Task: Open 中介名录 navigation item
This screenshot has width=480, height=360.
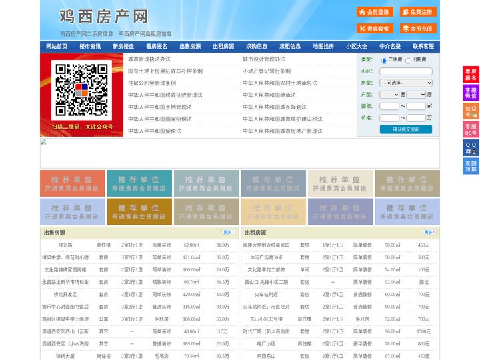Action: (390, 46)
